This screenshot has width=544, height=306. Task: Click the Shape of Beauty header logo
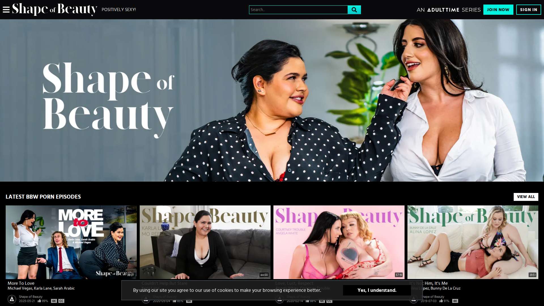point(55,9)
